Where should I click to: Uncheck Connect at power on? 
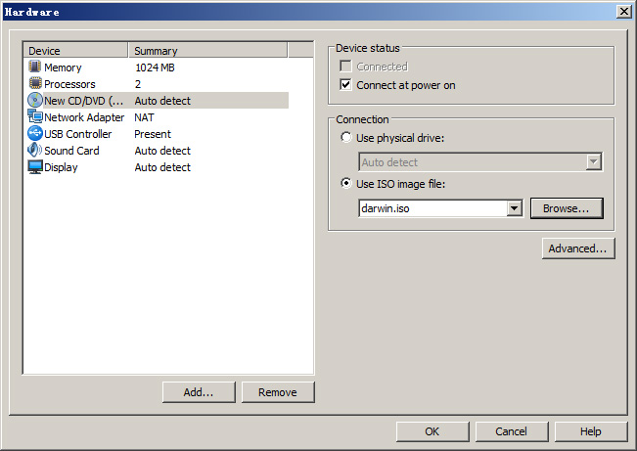(x=345, y=85)
